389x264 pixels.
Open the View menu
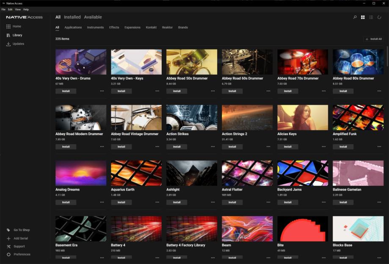point(18,9)
